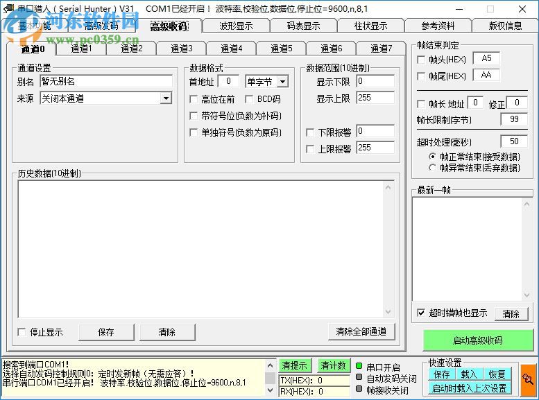
Task: Enable the 高位在前 checkbox
Action: 194,99
